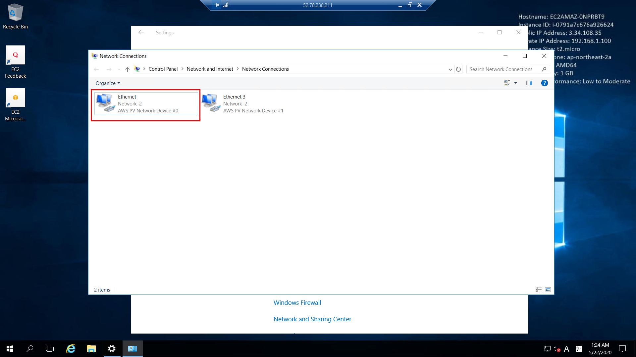Expand the address bar history dropdown
The height and width of the screenshot is (357, 636).
(450, 69)
